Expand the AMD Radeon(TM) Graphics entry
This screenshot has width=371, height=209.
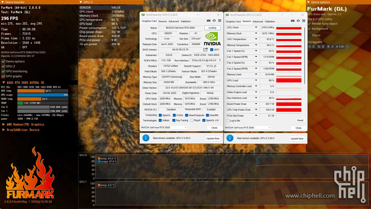pos(4,124)
